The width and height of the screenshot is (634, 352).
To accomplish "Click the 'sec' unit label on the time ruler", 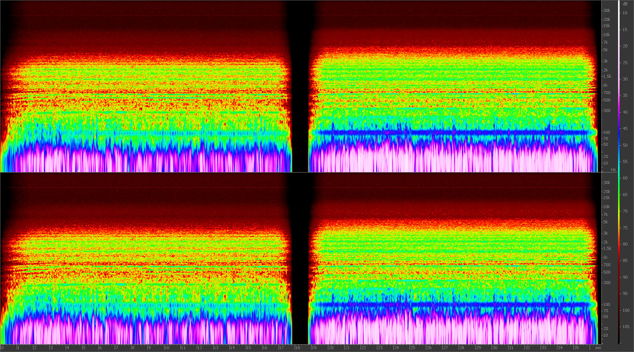I will 598,348.
